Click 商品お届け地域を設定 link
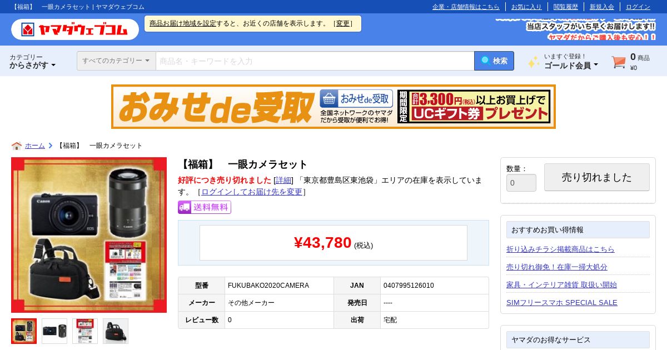Image resolution: width=667 pixels, height=350 pixels. coord(182,23)
